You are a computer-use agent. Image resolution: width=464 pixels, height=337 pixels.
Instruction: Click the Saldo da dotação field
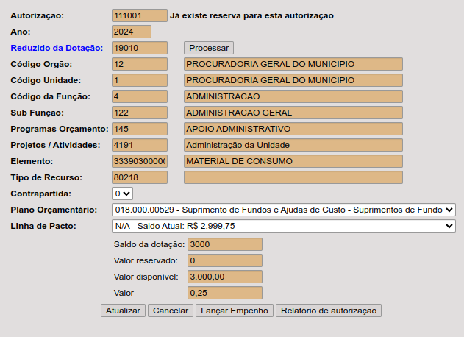click(225, 244)
